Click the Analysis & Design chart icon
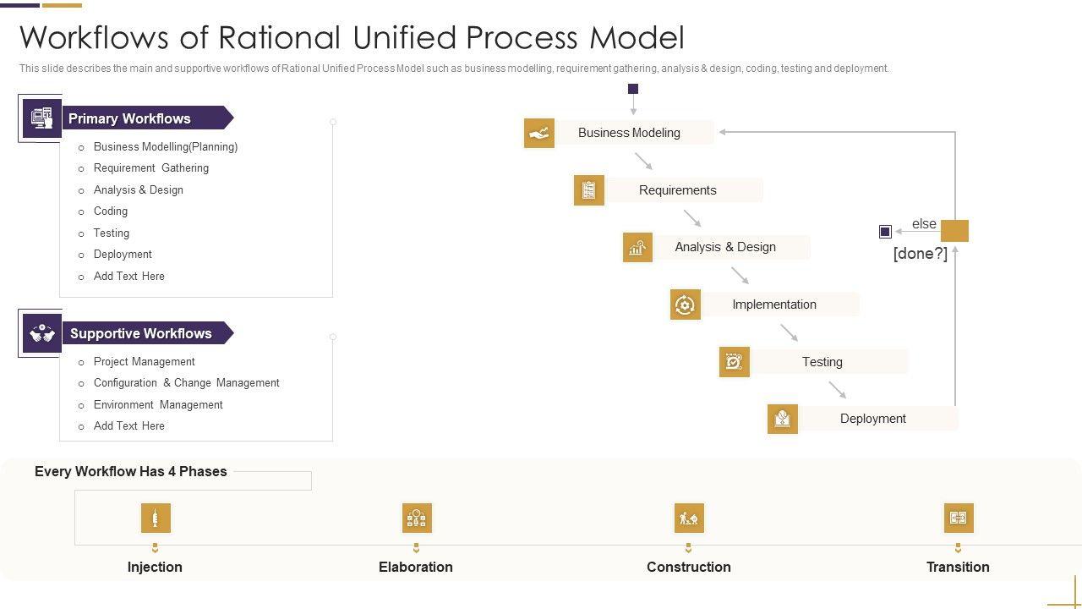This screenshot has width=1082, height=609. pyautogui.click(x=637, y=247)
